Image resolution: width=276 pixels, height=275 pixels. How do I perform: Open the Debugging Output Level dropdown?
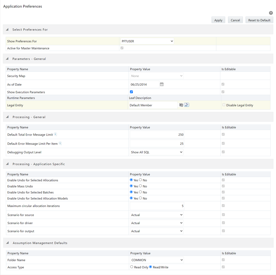pyautogui.click(x=156, y=152)
